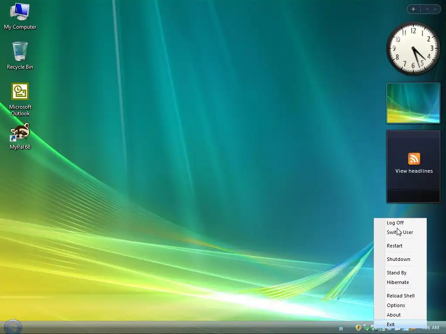Go to next sidebar gadget page arrow
The width and height of the screenshot is (446, 334).
click(435, 9)
